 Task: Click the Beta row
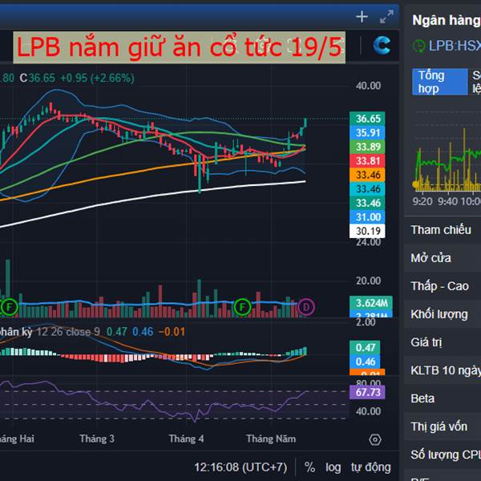pyautogui.click(x=443, y=398)
